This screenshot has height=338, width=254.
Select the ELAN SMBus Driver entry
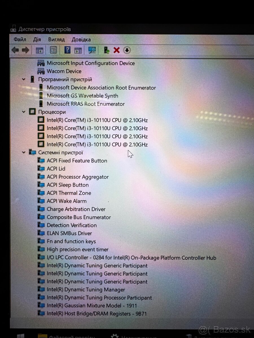point(69,233)
